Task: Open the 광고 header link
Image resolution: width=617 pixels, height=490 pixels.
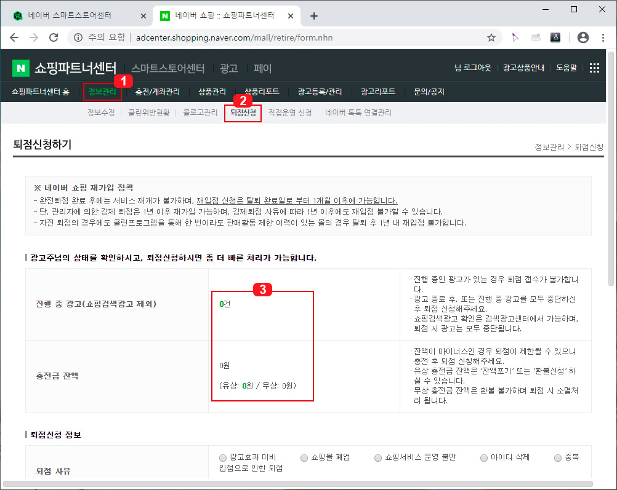Action: (228, 68)
